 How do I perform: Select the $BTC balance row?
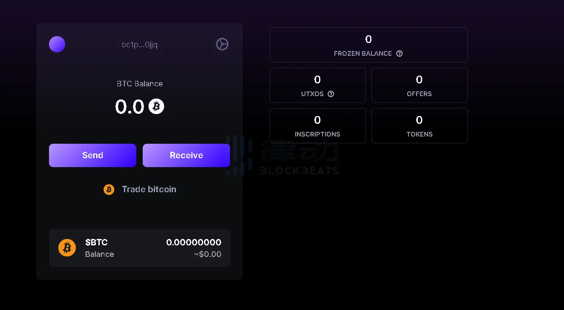[x=139, y=248]
